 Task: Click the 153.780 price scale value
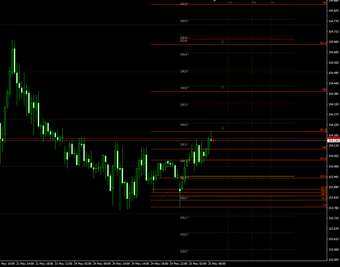[333, 208]
